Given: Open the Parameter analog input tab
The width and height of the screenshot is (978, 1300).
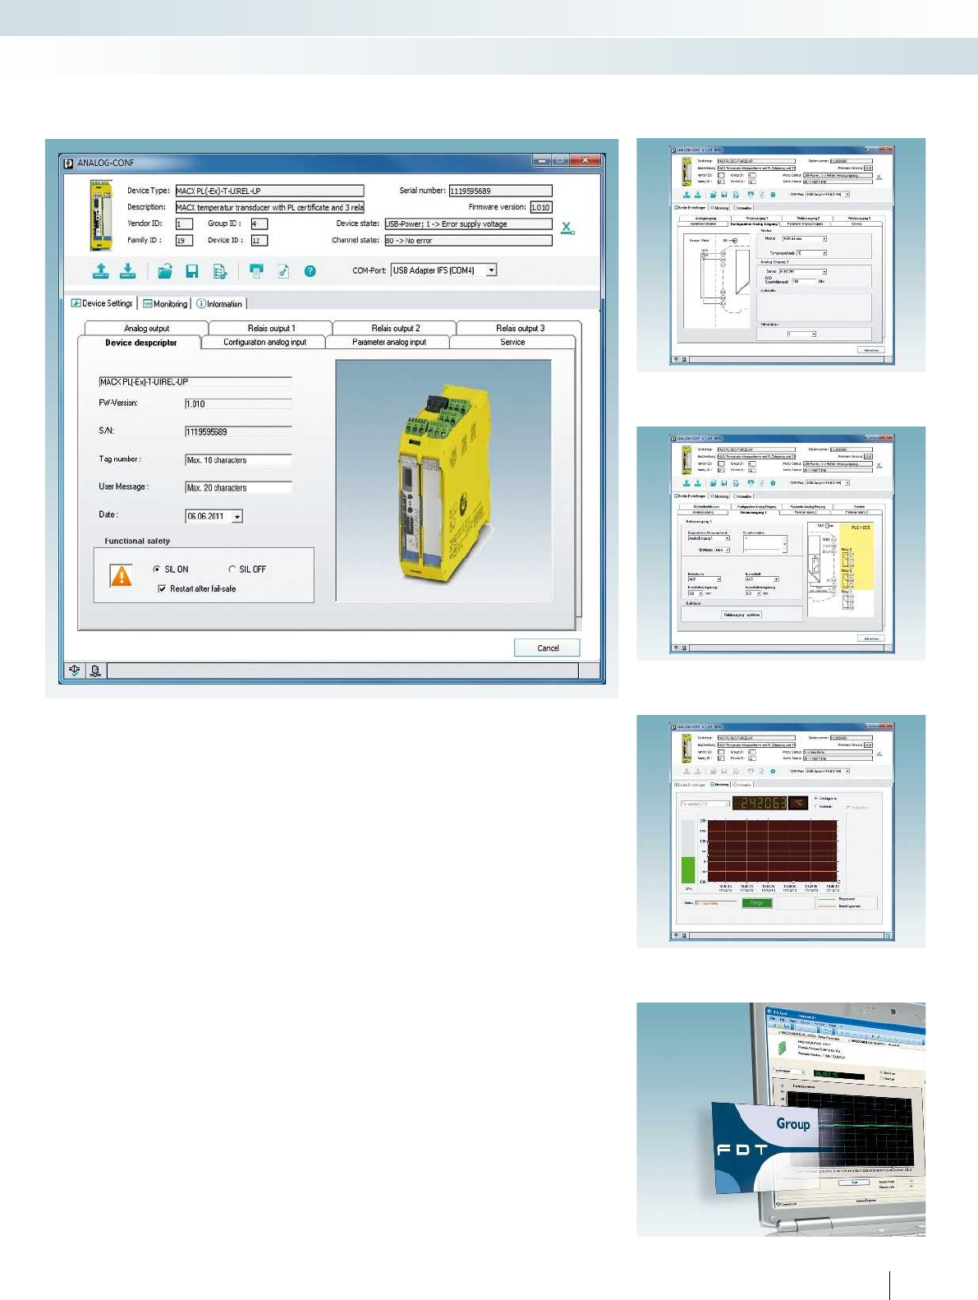Looking at the screenshot, I should point(388,342).
